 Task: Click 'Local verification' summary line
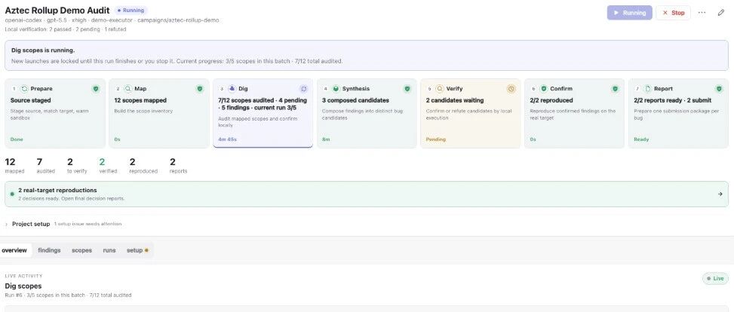click(x=65, y=29)
